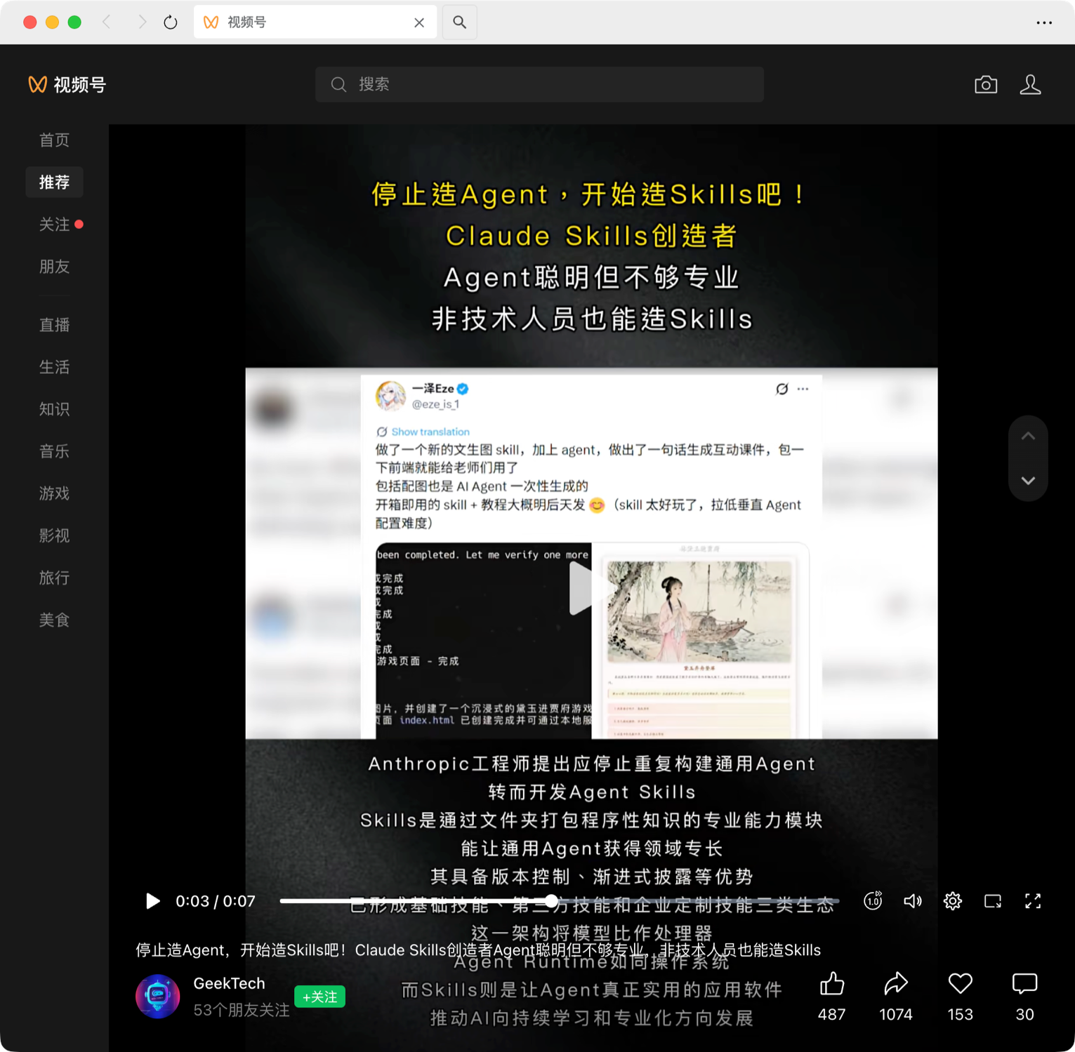Open the 关注 feed

54,225
